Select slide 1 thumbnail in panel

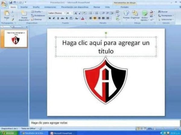(x=16, y=38)
